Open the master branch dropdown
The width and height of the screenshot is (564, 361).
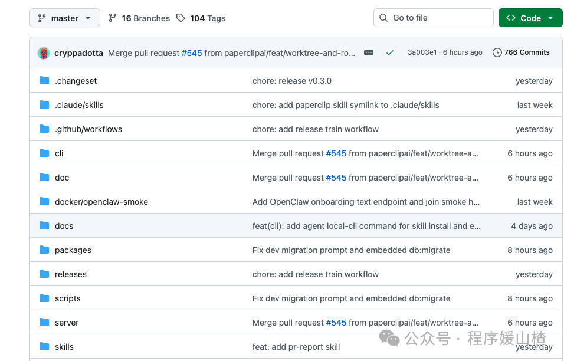coord(64,18)
